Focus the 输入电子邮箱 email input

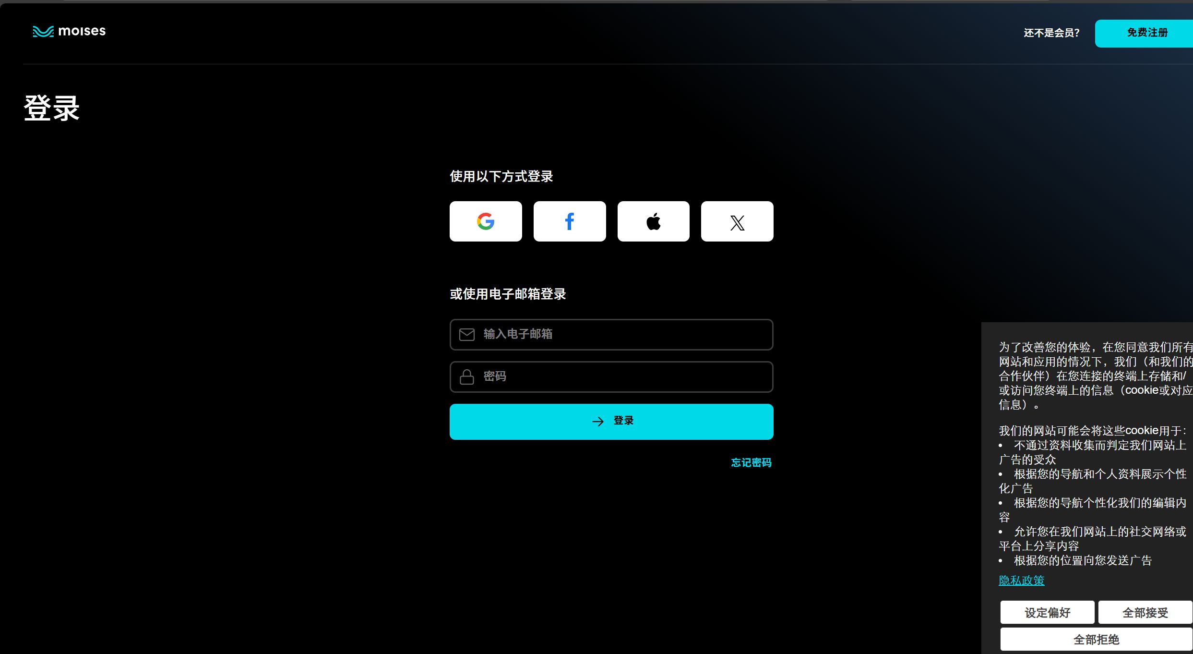(x=624, y=335)
